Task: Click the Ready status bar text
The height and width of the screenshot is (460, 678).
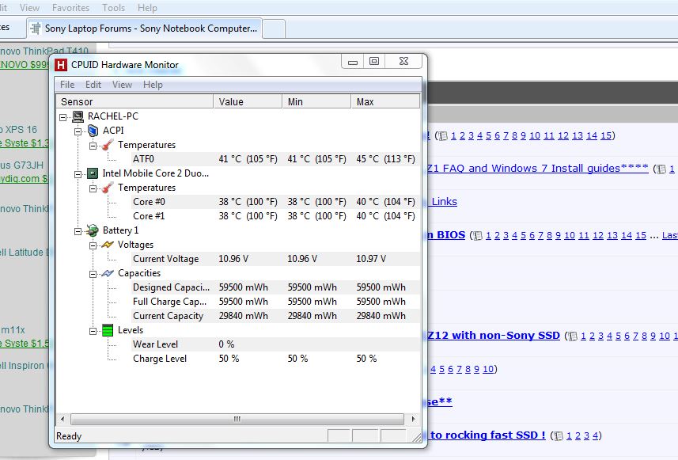Action: click(x=69, y=436)
